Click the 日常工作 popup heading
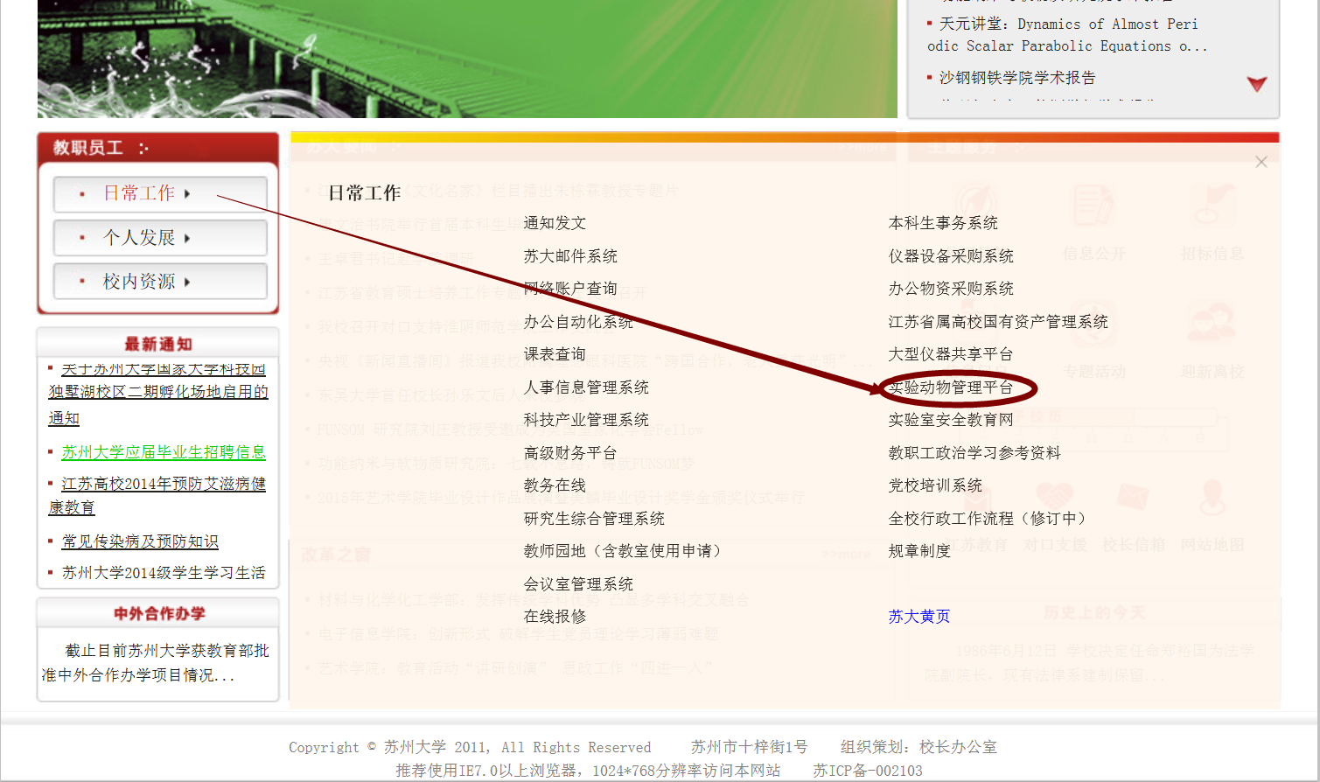 click(365, 193)
